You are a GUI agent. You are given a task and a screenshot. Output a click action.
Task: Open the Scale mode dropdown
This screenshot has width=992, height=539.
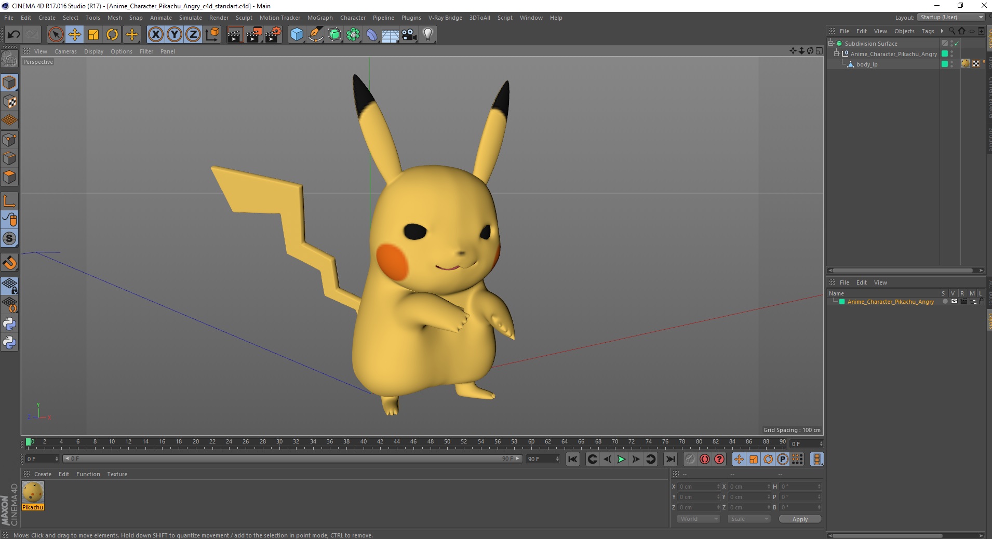coord(748,519)
